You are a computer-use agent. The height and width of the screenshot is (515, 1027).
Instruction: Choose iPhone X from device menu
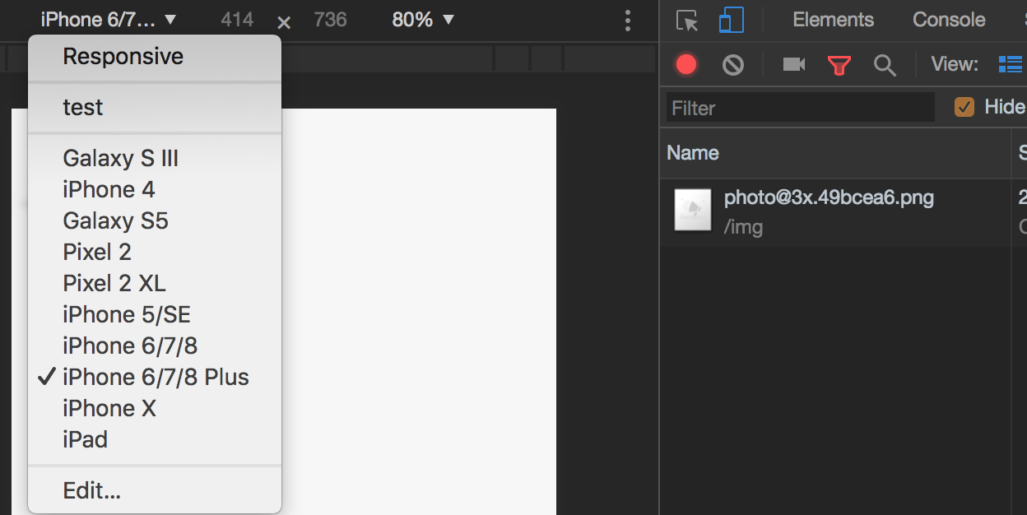[109, 408]
